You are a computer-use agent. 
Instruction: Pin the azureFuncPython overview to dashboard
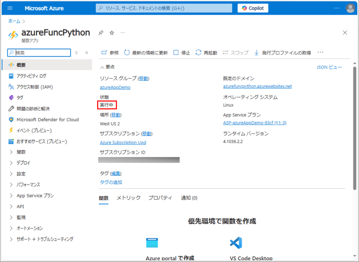pos(101,33)
